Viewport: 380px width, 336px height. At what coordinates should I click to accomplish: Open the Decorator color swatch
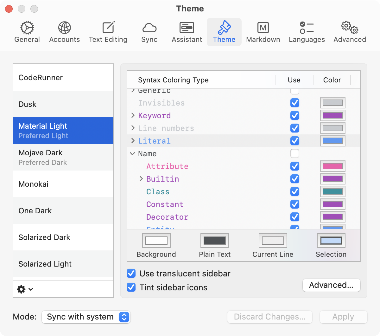pyautogui.click(x=333, y=217)
